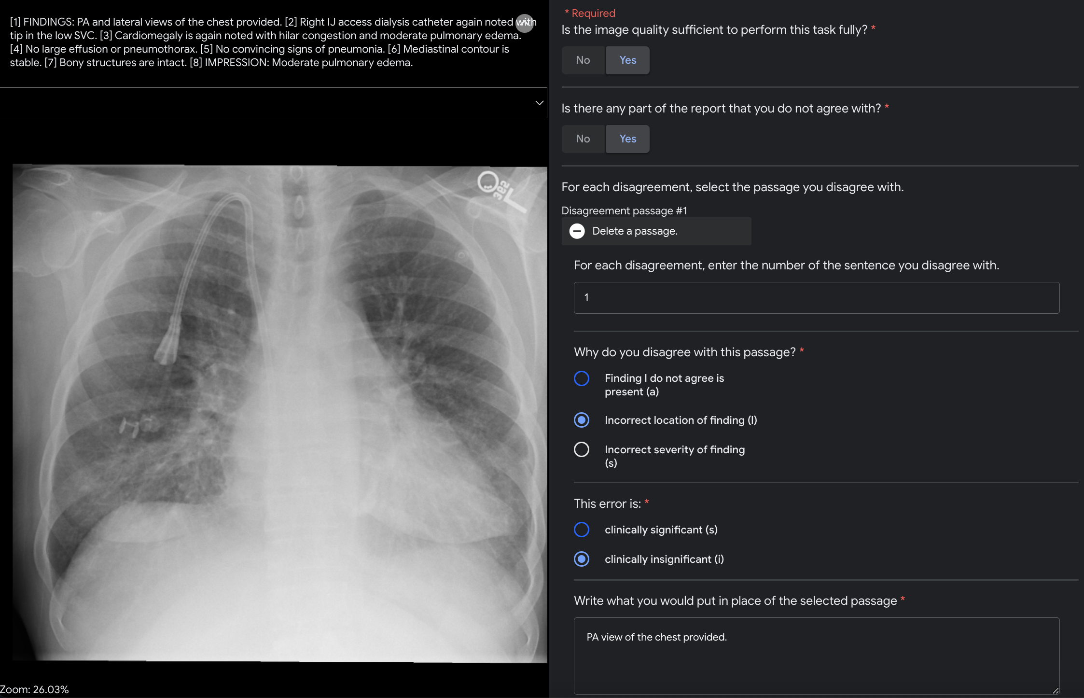1084x698 pixels.
Task: Focus the sentence number input field
Action: pos(816,298)
